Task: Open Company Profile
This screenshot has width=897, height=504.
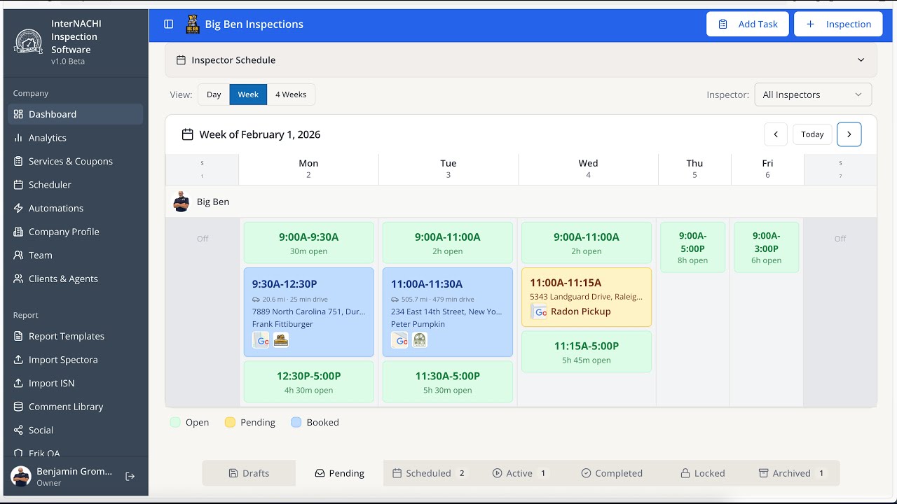Action: pyautogui.click(x=76, y=232)
